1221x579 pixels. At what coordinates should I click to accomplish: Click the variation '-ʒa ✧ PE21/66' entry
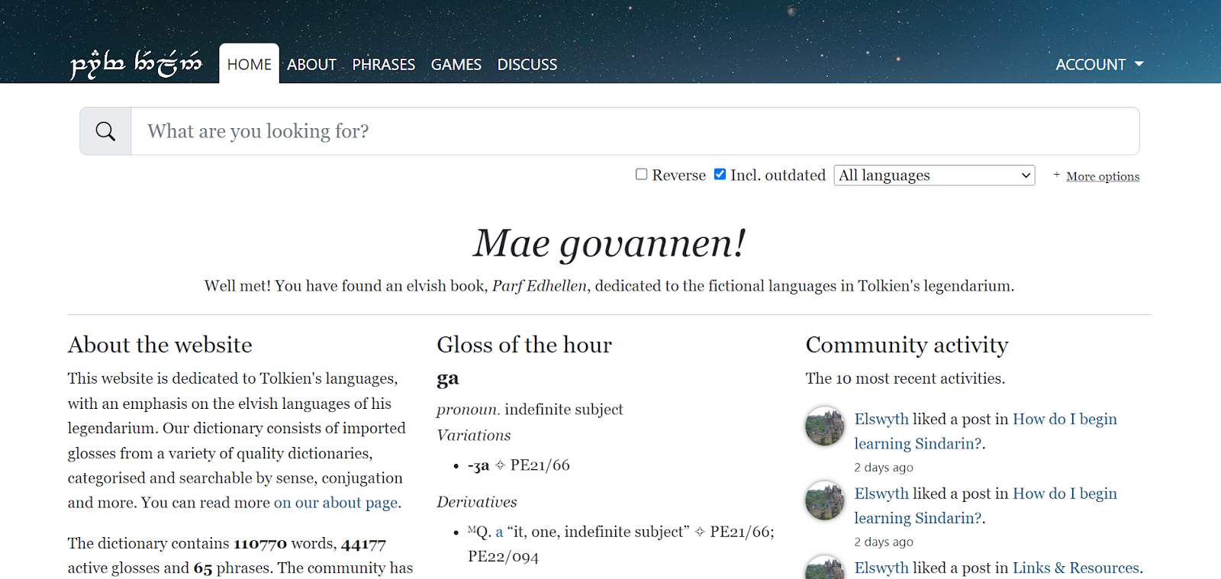519,465
